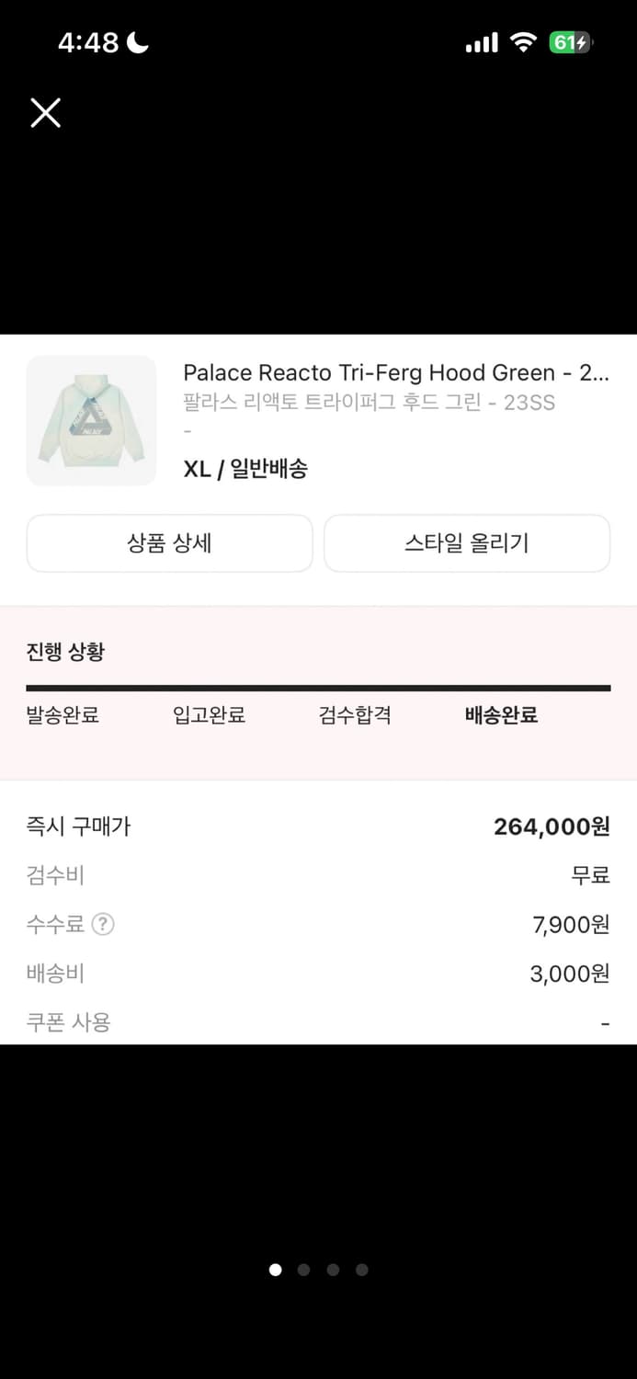This screenshot has height=1379, width=637.
Task: Select the 발송완료 progress step
Action: point(63,714)
